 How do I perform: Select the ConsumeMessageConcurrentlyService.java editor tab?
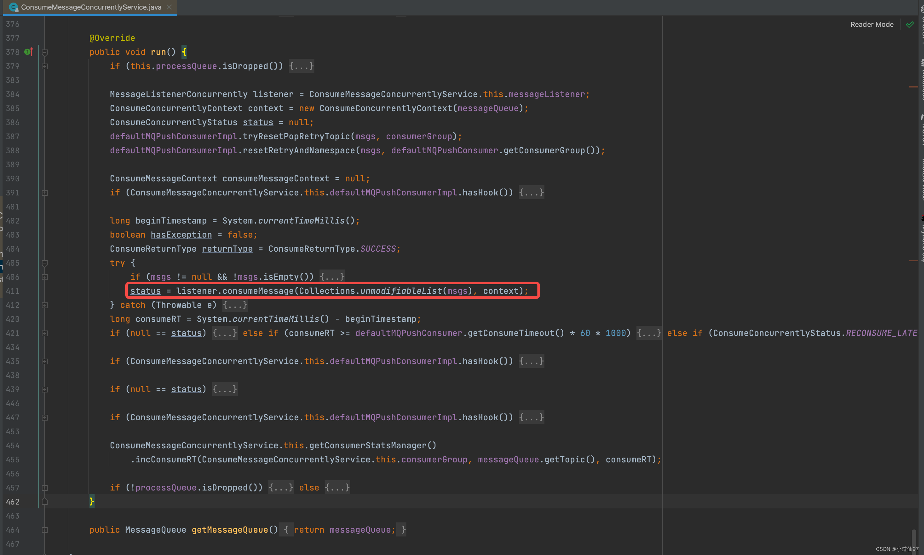click(x=90, y=7)
